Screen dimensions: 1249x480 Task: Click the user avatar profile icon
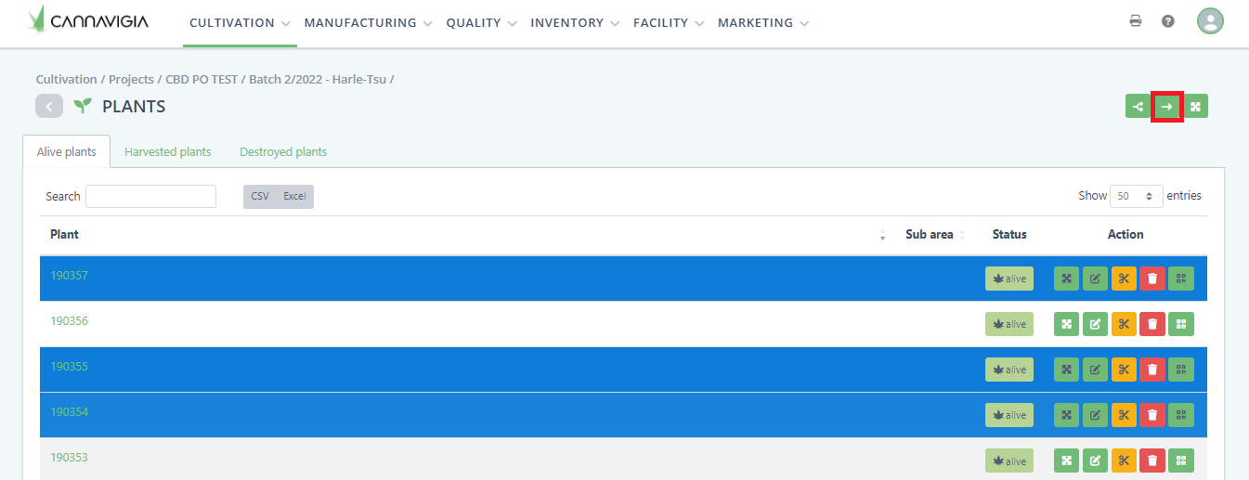[1209, 21]
